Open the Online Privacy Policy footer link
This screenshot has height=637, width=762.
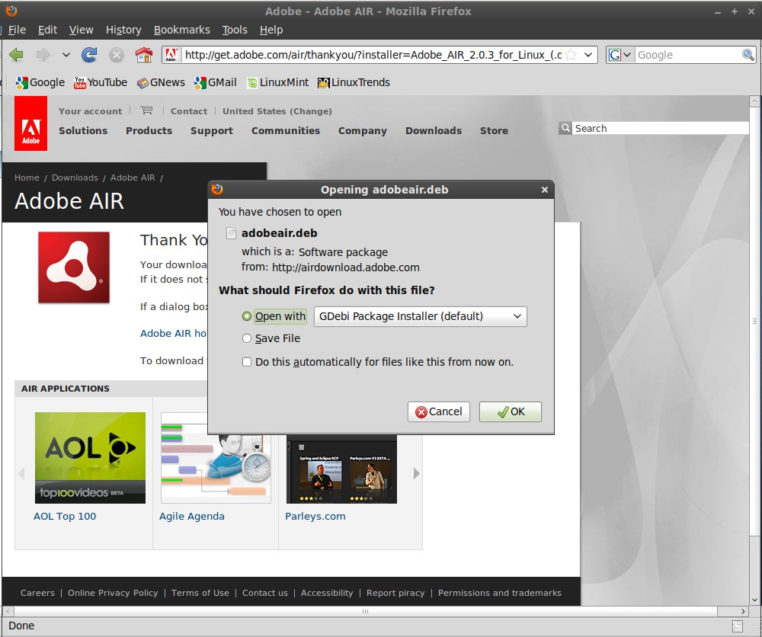113,593
